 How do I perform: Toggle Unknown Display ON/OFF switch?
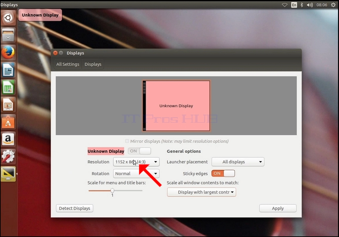pos(139,151)
